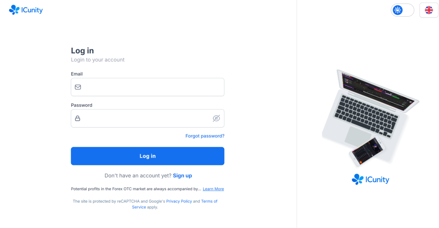Click the Email field label
This screenshot has height=228, width=439.
pos(77,74)
